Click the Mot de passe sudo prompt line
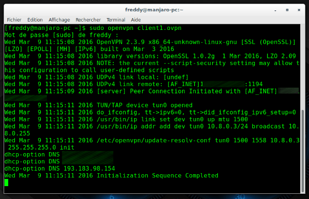Screen dimensions: 309x199 click(x=61, y=35)
